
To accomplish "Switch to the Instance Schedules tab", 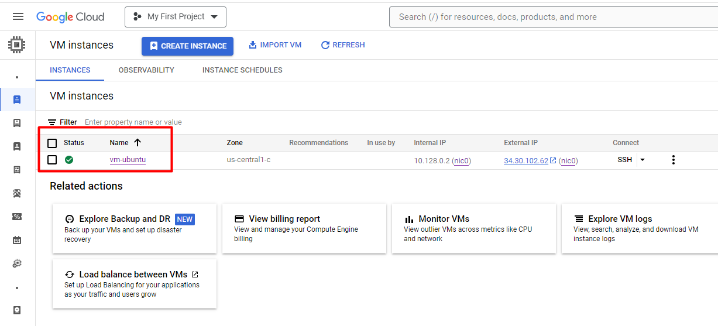I will point(242,70).
